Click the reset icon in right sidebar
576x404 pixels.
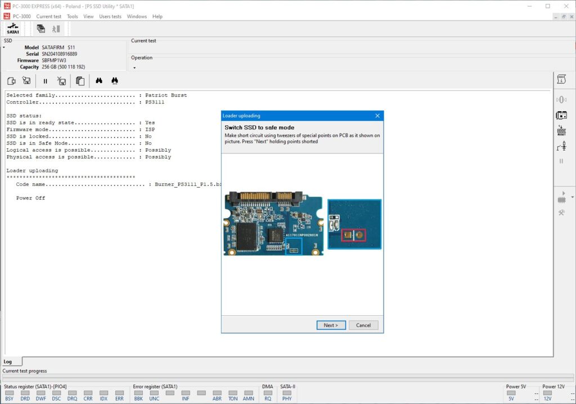561,130
